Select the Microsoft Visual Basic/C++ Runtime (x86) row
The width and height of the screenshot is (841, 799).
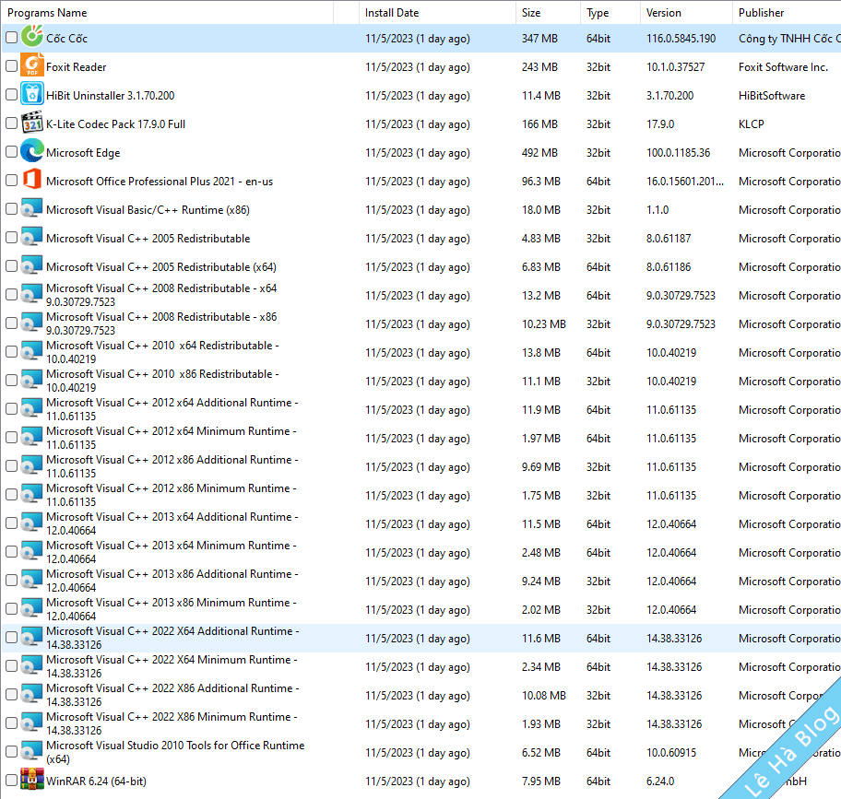(148, 210)
